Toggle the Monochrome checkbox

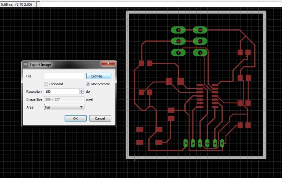tap(88, 84)
